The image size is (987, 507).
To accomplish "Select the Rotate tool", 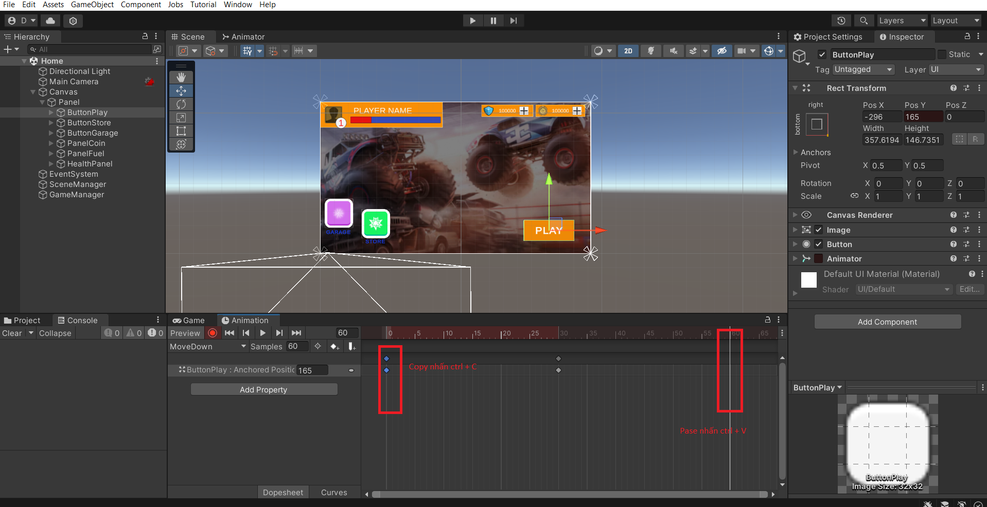I will point(181,104).
